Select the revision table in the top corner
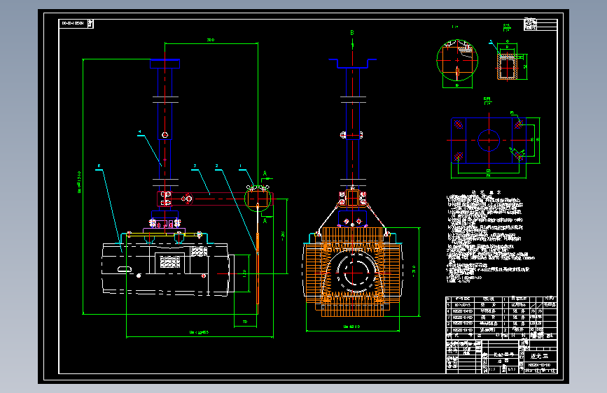Screen dimensions: 607x393 (x=540, y=24)
